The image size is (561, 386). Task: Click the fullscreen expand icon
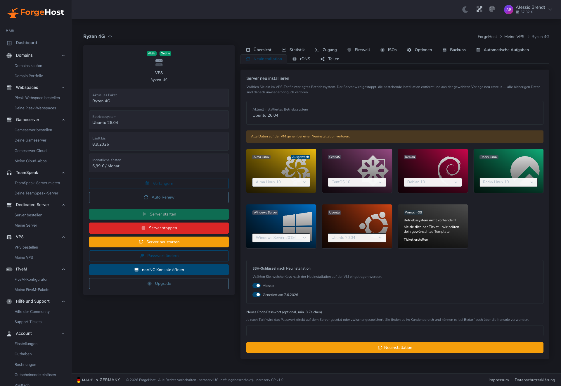pyautogui.click(x=479, y=9)
